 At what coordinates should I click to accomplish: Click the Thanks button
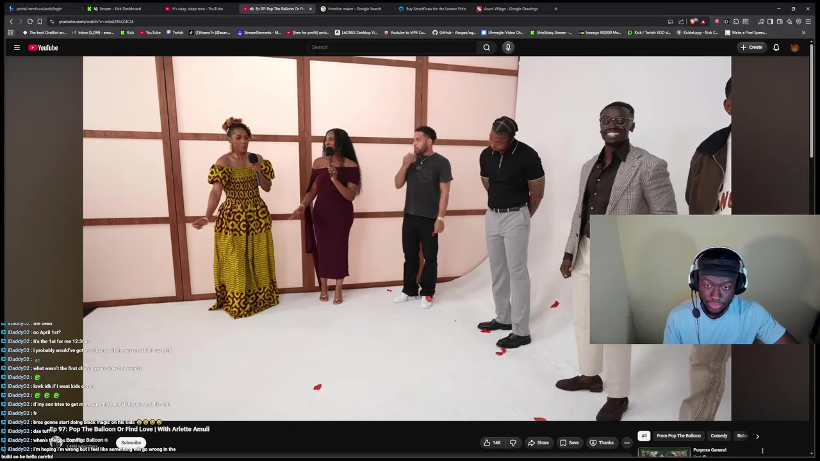(602, 442)
